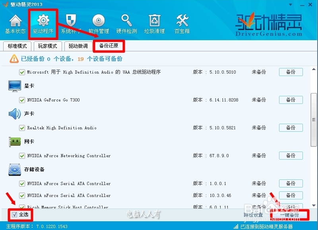
Task: Toggle the 全选 select-all checkbox
Action: tap(14, 214)
